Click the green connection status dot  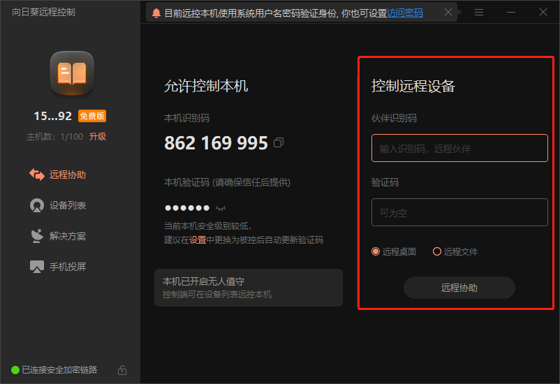coord(15,370)
